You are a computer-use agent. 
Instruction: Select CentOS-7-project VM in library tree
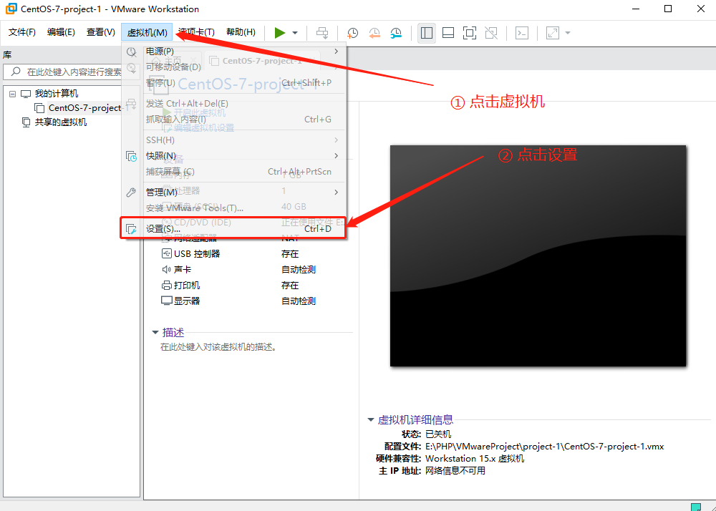pyautogui.click(x=85, y=107)
